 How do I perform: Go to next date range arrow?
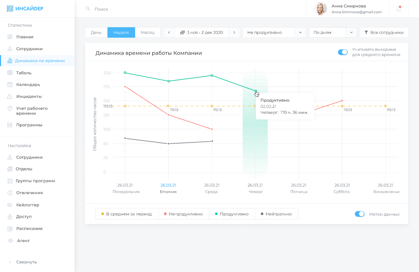pyautogui.click(x=234, y=33)
